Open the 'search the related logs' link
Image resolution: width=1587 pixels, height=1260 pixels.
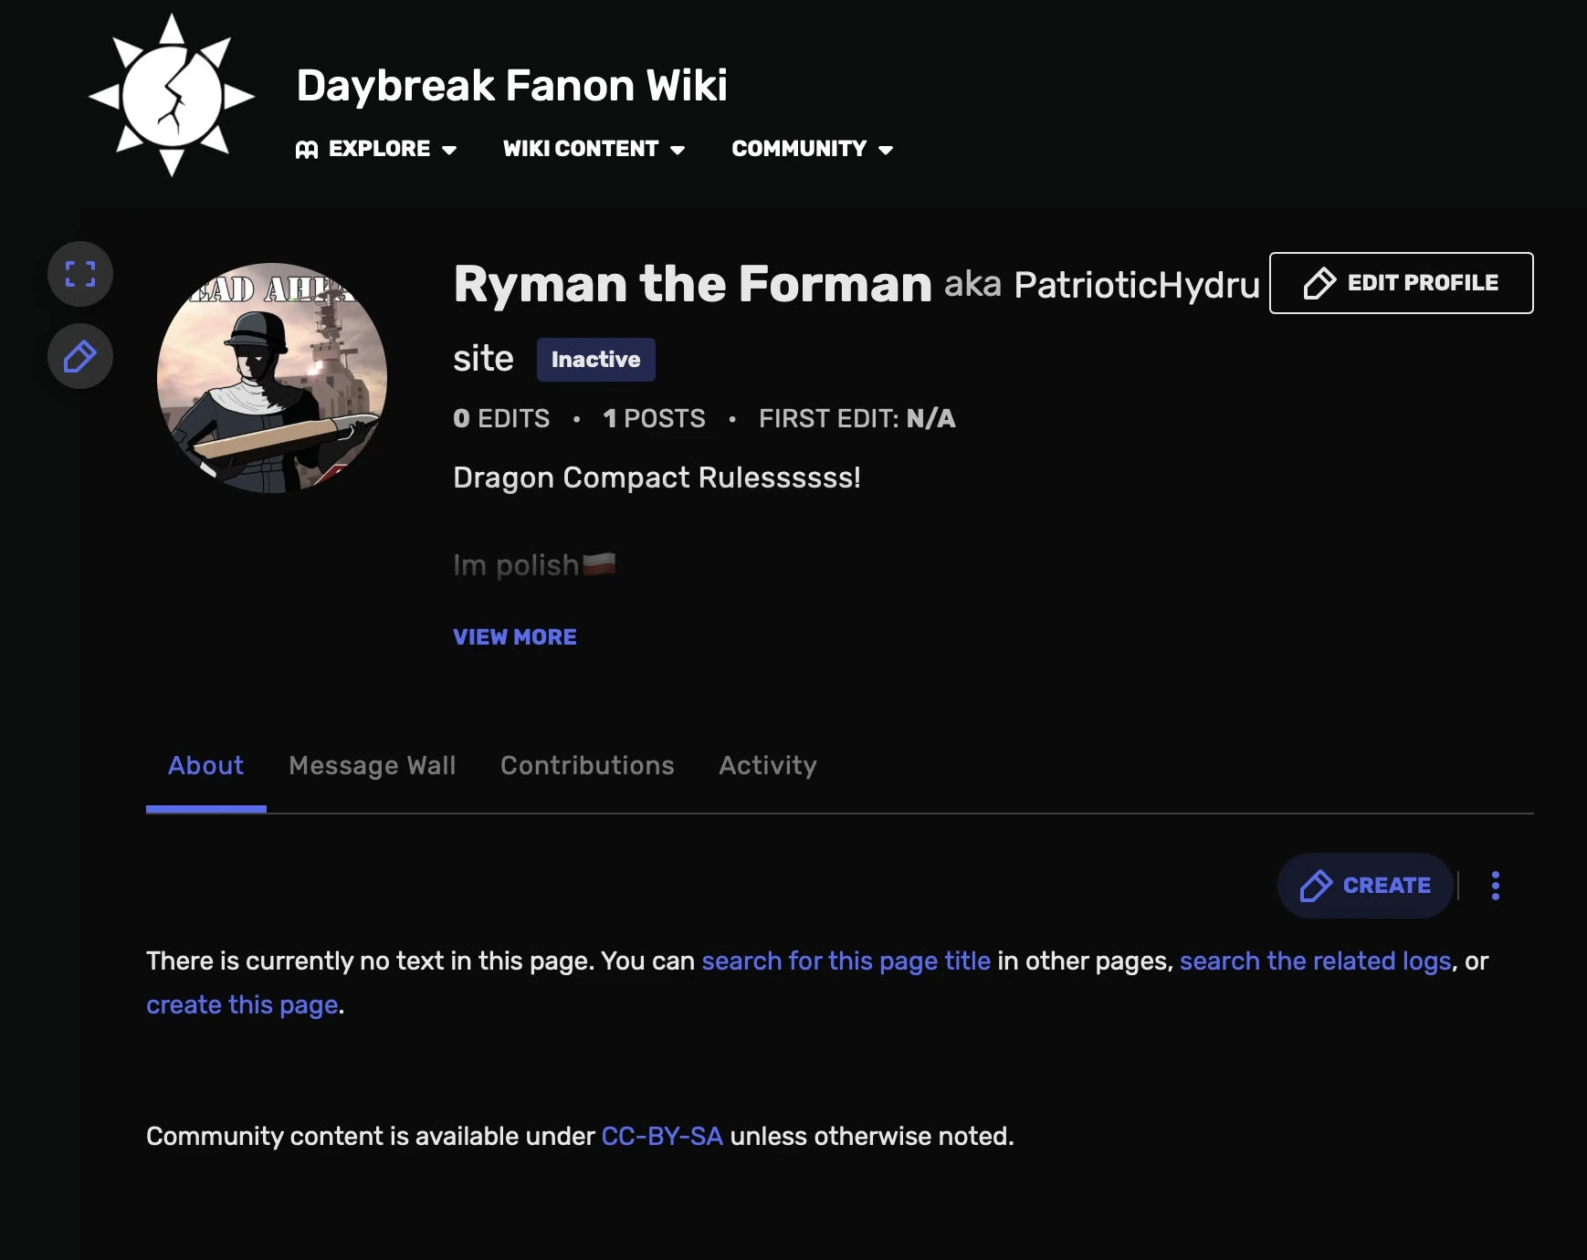(1315, 961)
